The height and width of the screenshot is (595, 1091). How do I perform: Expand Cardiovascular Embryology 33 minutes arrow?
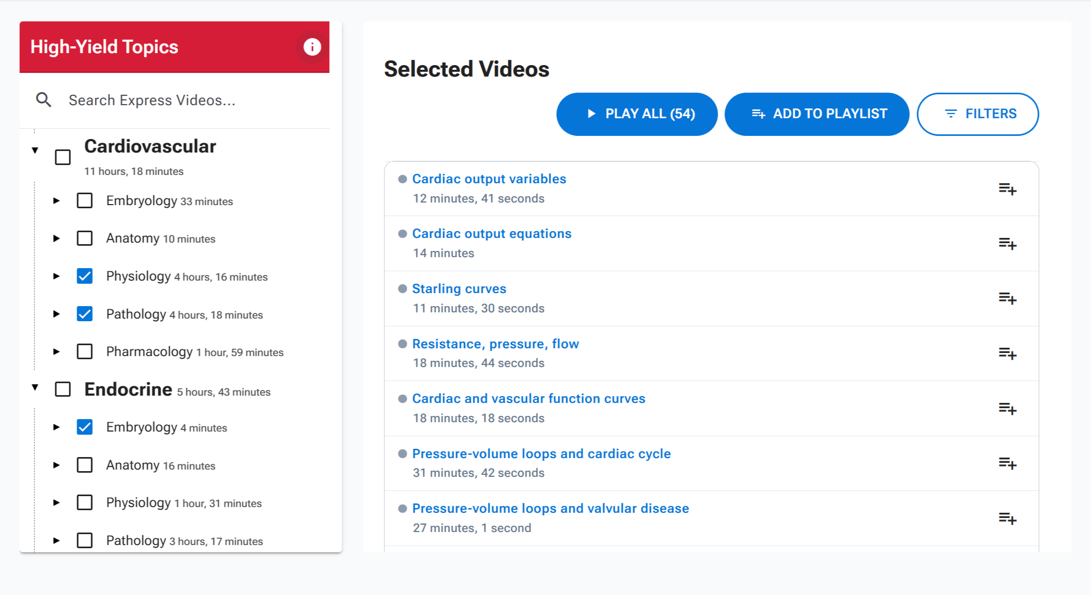tap(56, 200)
